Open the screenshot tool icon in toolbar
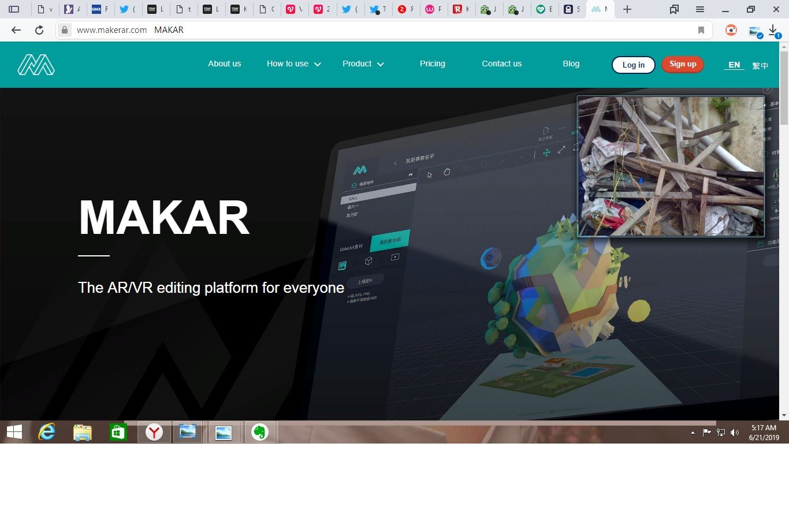This screenshot has height=514, width=789. pyautogui.click(x=755, y=31)
